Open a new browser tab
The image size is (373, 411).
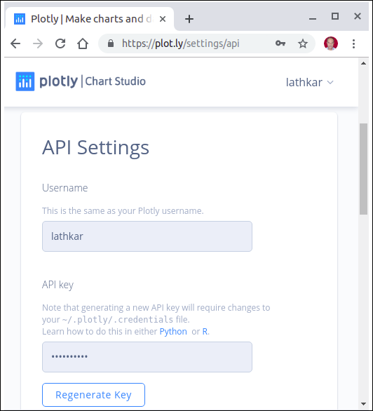click(x=189, y=19)
